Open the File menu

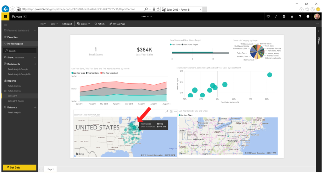(x=43, y=24)
